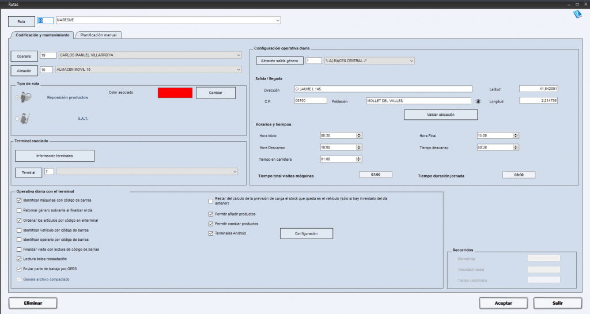Click the Eliminar button
This screenshot has width=590, height=314.
[33, 303]
